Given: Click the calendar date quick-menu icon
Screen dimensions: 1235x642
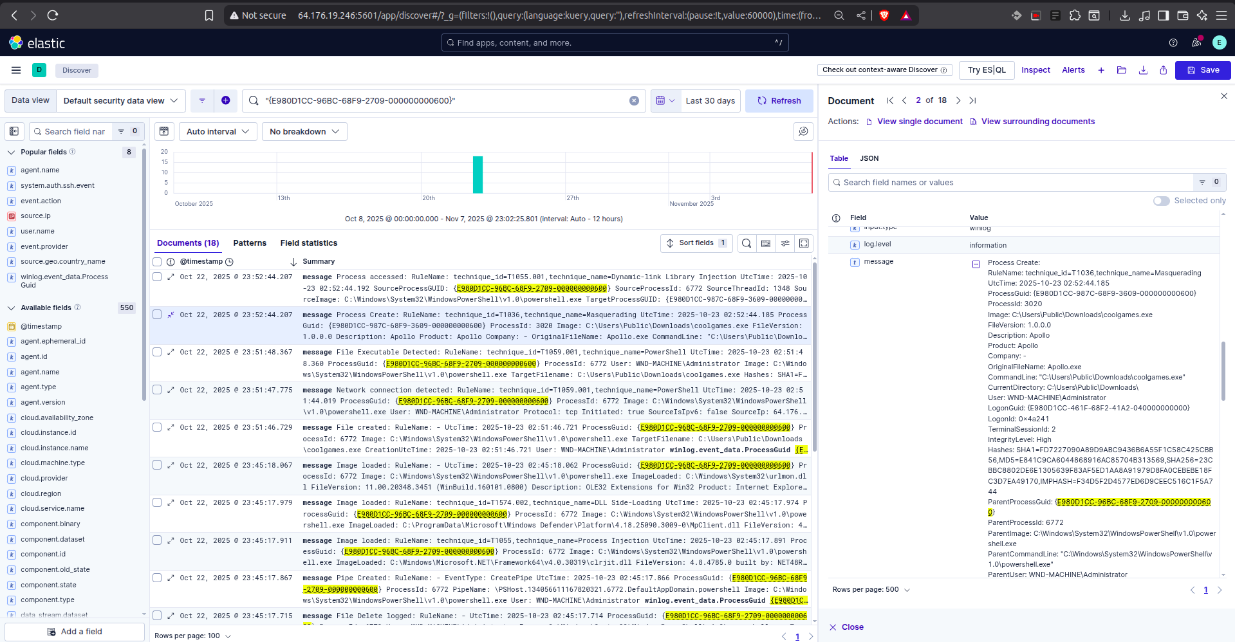Looking at the screenshot, I should (665, 101).
